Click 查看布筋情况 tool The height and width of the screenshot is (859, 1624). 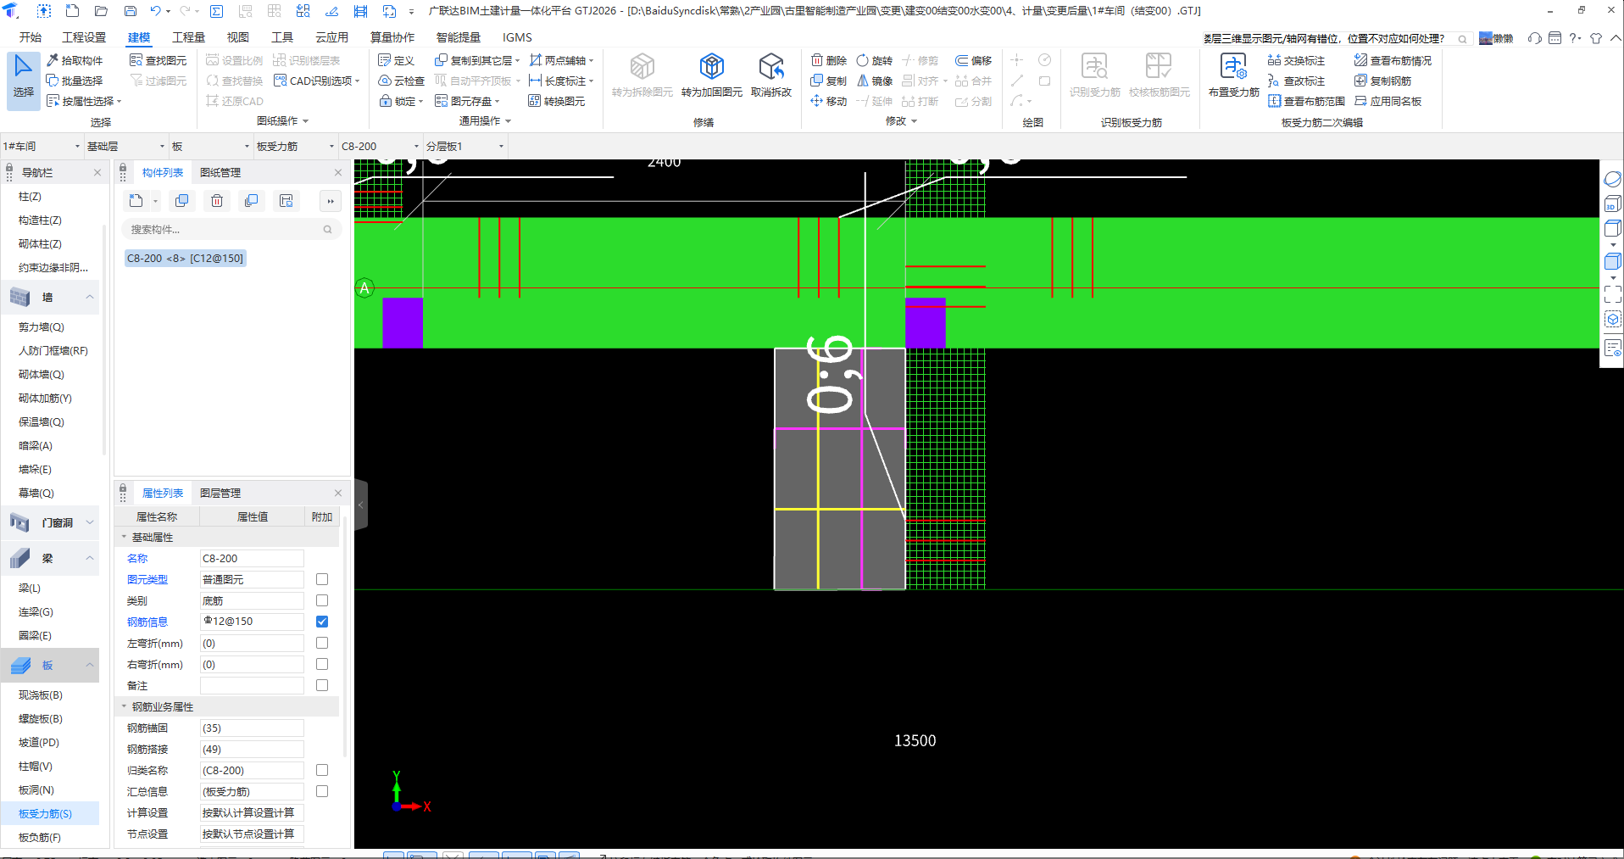(x=1393, y=60)
